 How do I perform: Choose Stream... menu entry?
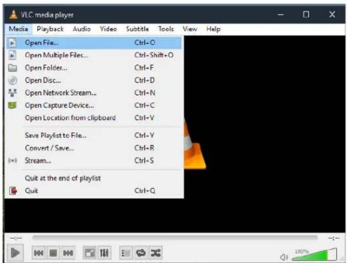(94, 160)
